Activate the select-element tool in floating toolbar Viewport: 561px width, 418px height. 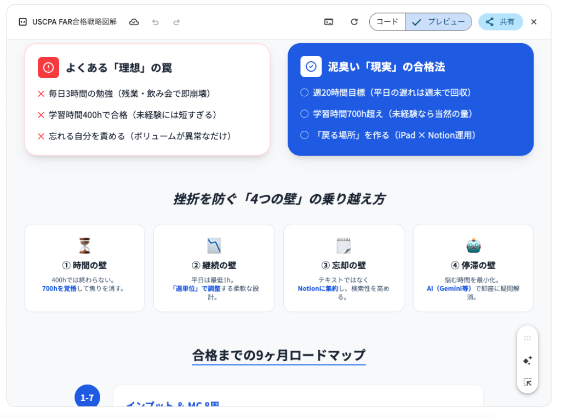point(527,382)
